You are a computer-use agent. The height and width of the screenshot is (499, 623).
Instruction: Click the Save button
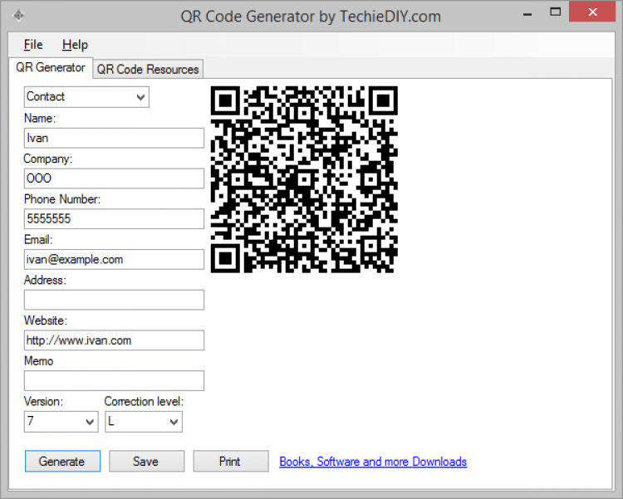point(146,462)
